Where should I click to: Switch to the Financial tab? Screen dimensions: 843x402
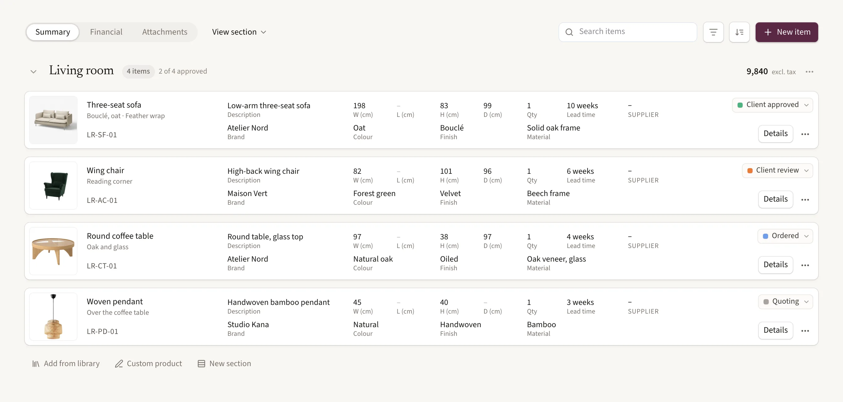coord(106,32)
